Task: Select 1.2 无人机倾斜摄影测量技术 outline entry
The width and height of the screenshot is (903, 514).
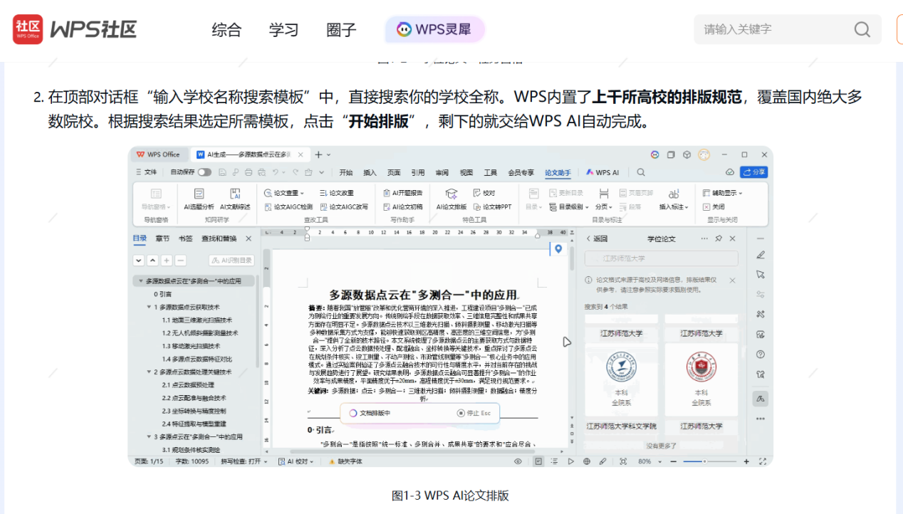Action: click(x=200, y=332)
